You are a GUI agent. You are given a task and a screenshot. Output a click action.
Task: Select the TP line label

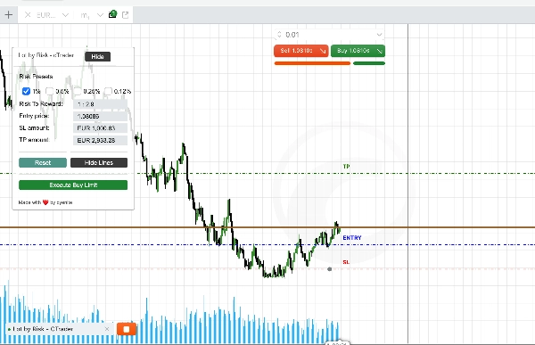[346, 167]
